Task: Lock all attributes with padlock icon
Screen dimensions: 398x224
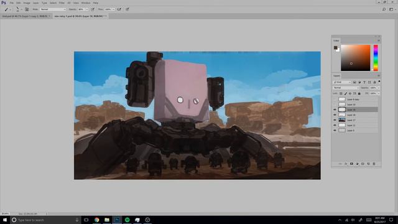Action: (x=359, y=93)
